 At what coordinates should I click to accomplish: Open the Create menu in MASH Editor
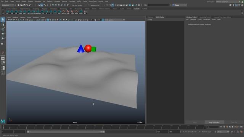(150, 20)
